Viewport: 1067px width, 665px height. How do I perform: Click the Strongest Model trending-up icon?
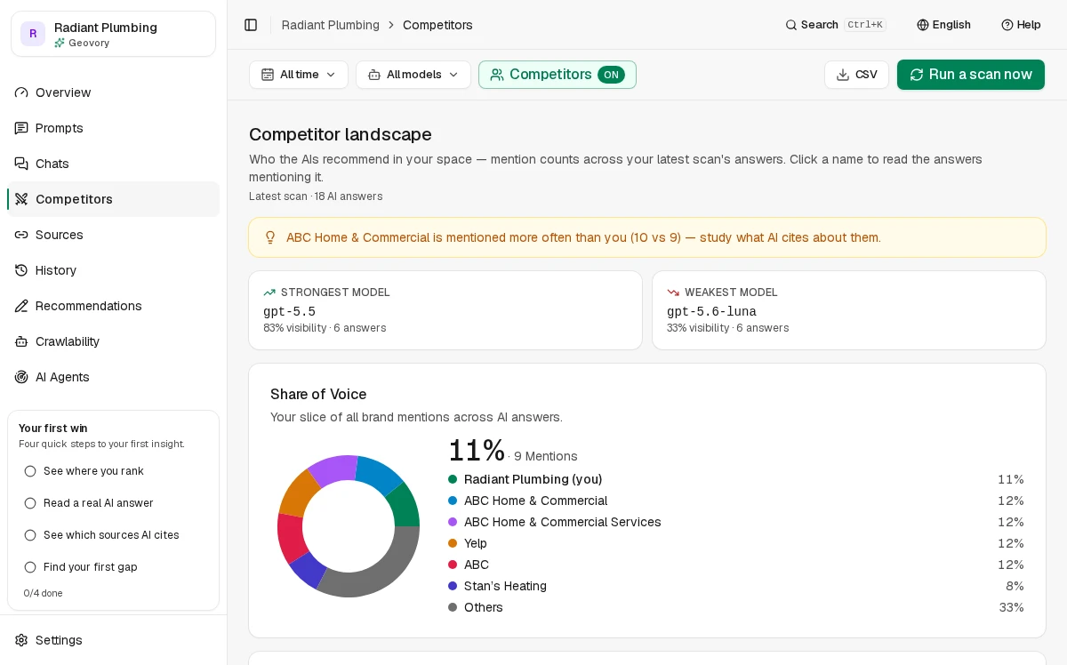tap(269, 292)
